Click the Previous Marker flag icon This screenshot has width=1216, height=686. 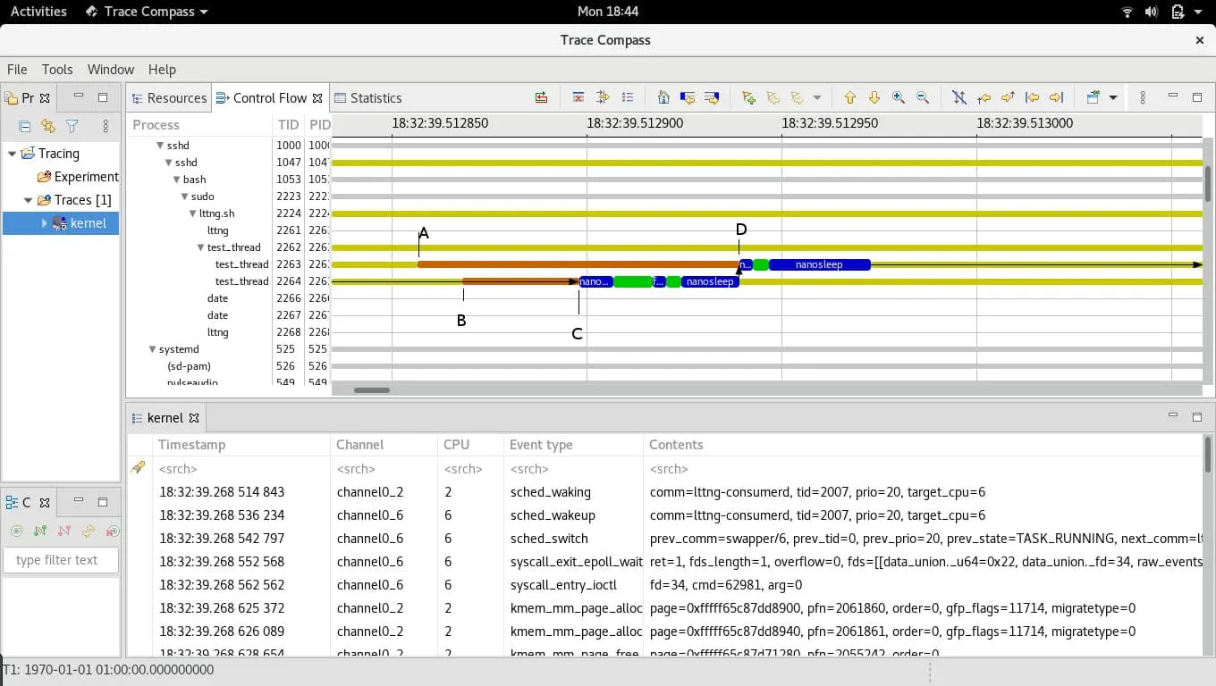[773, 97]
